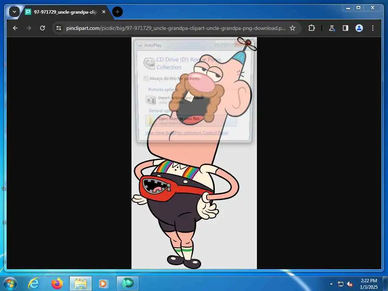The height and width of the screenshot is (291, 388).
Task: Show hidden system tray icons
Action: coord(331,284)
